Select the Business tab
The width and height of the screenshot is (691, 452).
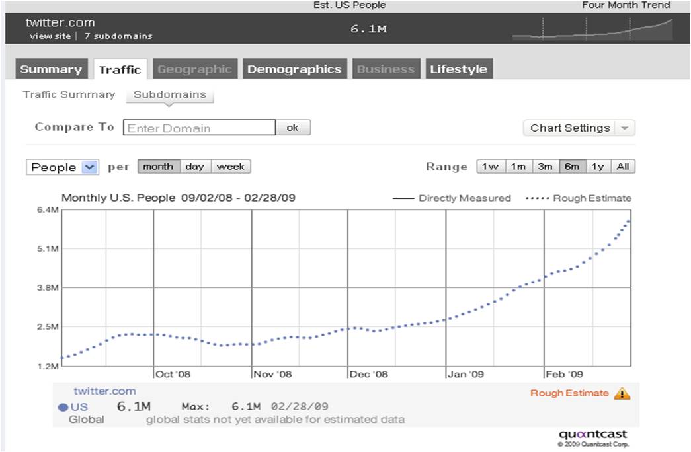pos(386,69)
